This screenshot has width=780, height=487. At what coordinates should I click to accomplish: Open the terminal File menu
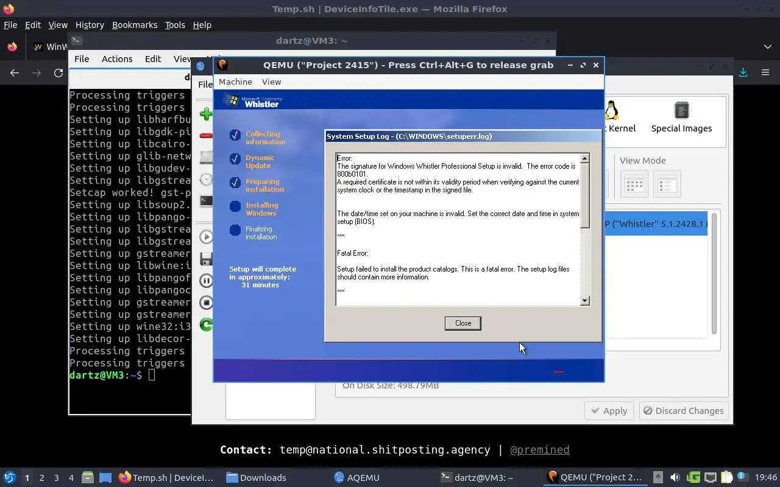[82, 59]
